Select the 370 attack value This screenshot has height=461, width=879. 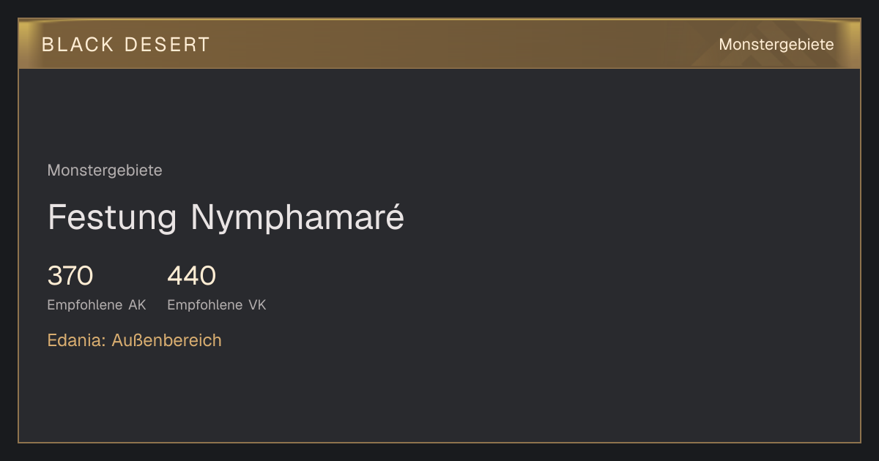point(70,276)
